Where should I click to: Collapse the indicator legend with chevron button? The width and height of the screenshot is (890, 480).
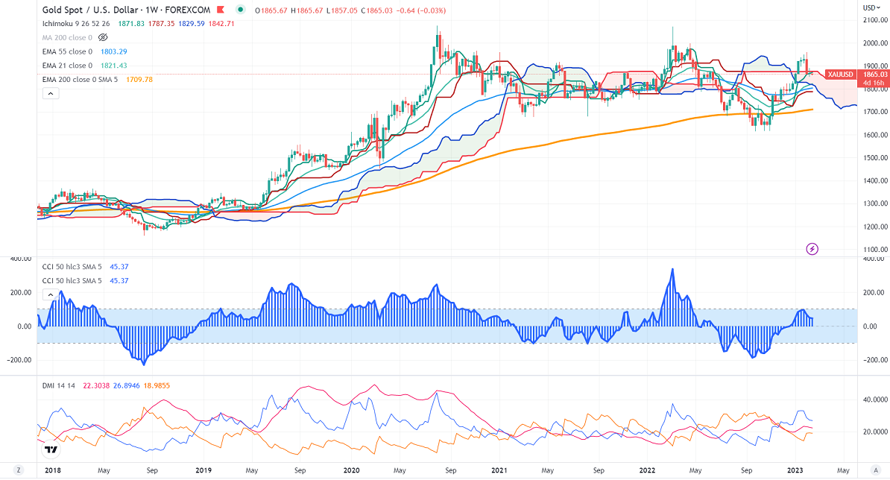pyautogui.click(x=51, y=94)
